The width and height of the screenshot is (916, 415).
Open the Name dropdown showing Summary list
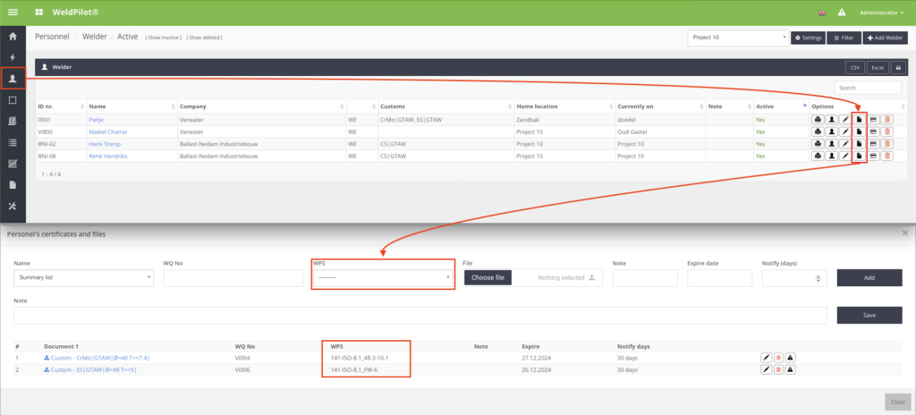coord(84,277)
